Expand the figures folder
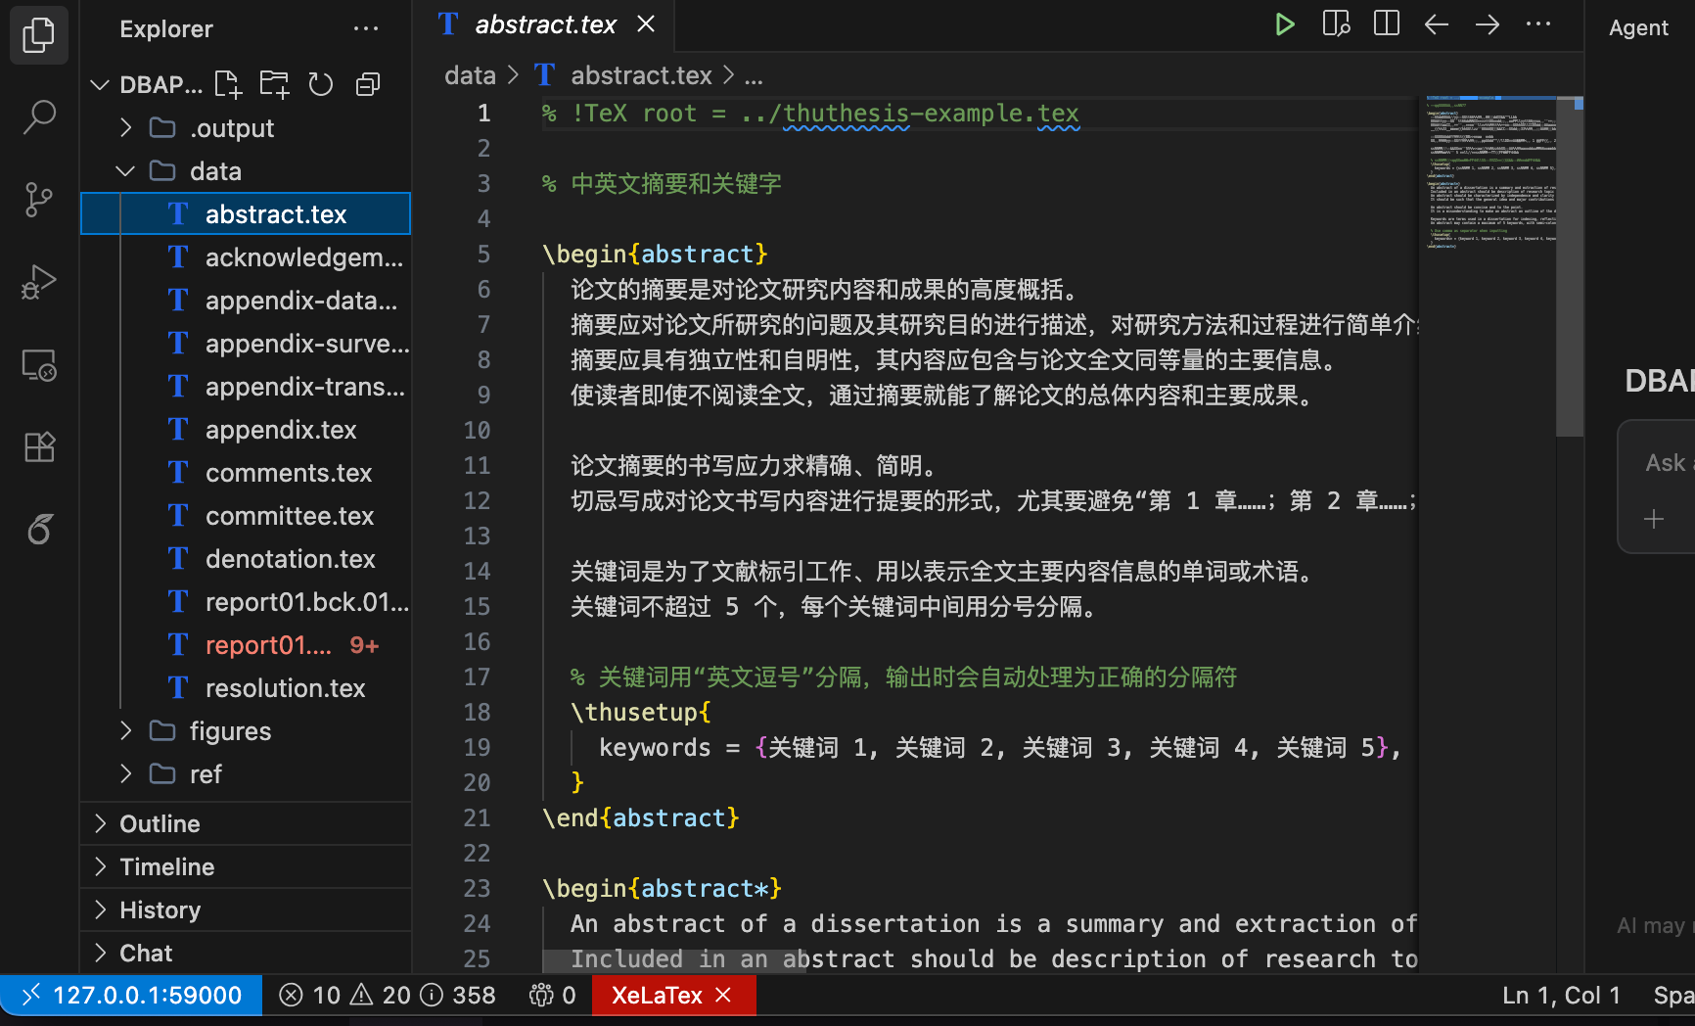This screenshot has height=1026, width=1695. pos(229,731)
